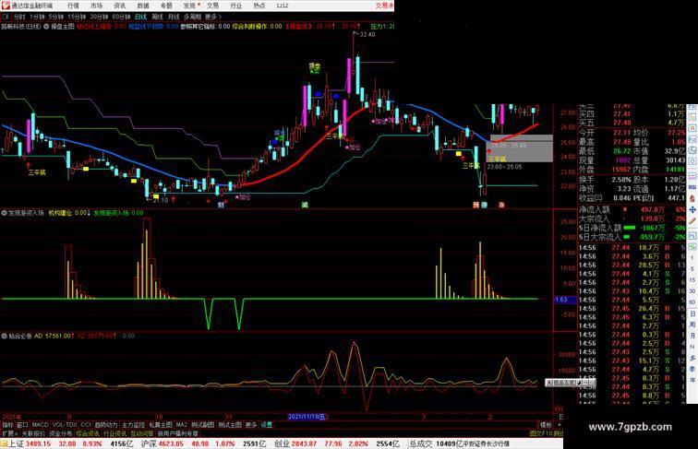Click sidebar 多 multi-period shortcut

(x=692, y=358)
